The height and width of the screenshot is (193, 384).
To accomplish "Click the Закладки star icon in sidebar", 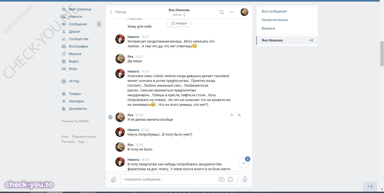I will tap(64, 101).
